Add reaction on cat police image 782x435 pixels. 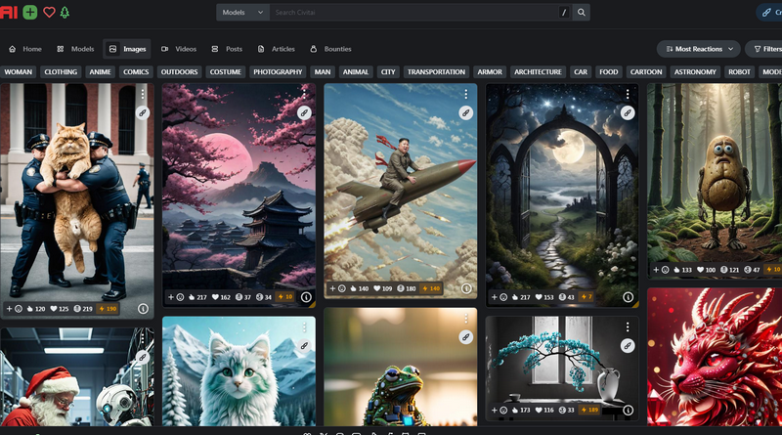click(x=14, y=309)
